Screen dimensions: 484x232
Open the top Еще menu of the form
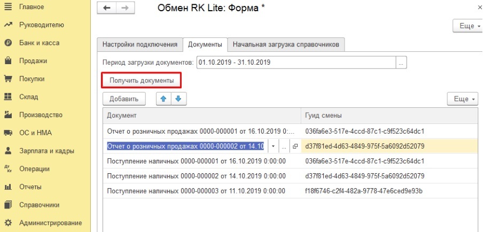click(469, 26)
